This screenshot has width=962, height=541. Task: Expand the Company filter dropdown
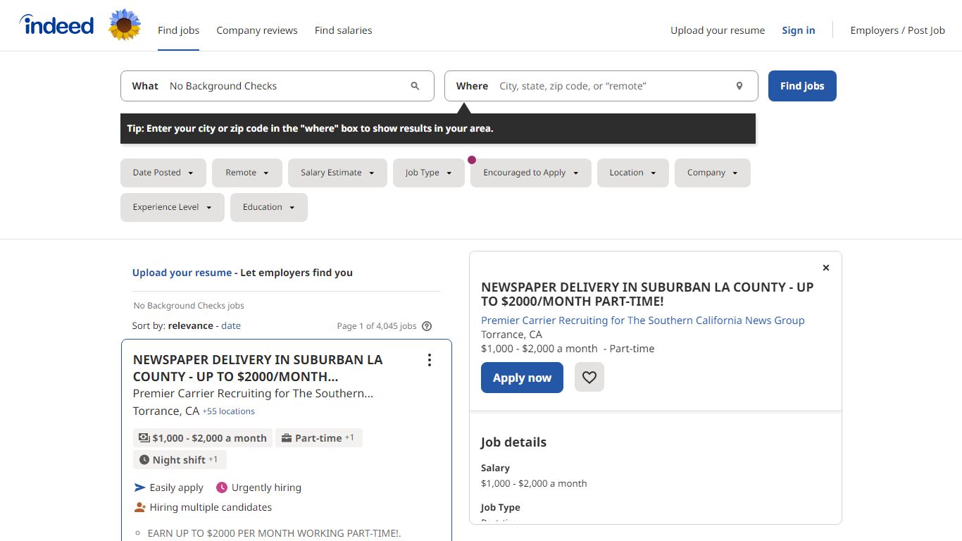[713, 173]
